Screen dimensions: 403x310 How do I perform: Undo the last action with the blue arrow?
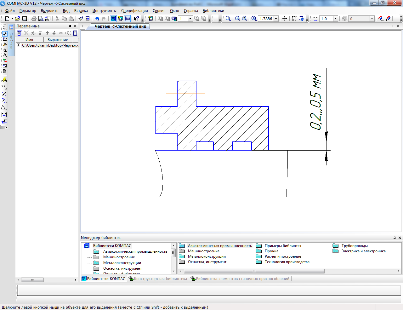[97, 19]
